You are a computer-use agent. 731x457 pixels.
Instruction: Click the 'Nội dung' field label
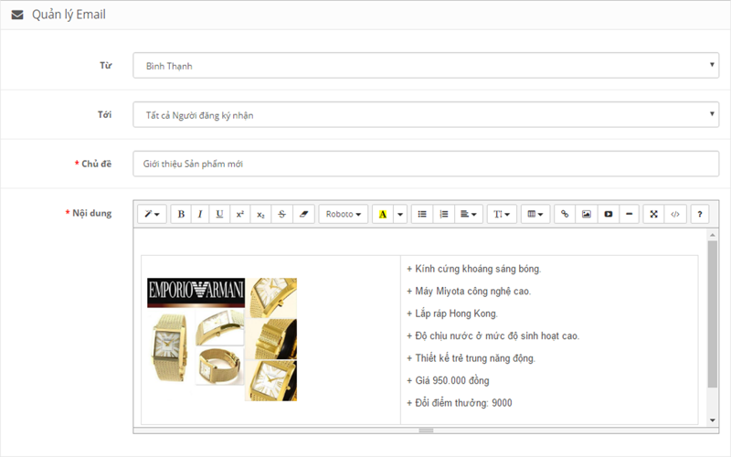click(x=91, y=213)
